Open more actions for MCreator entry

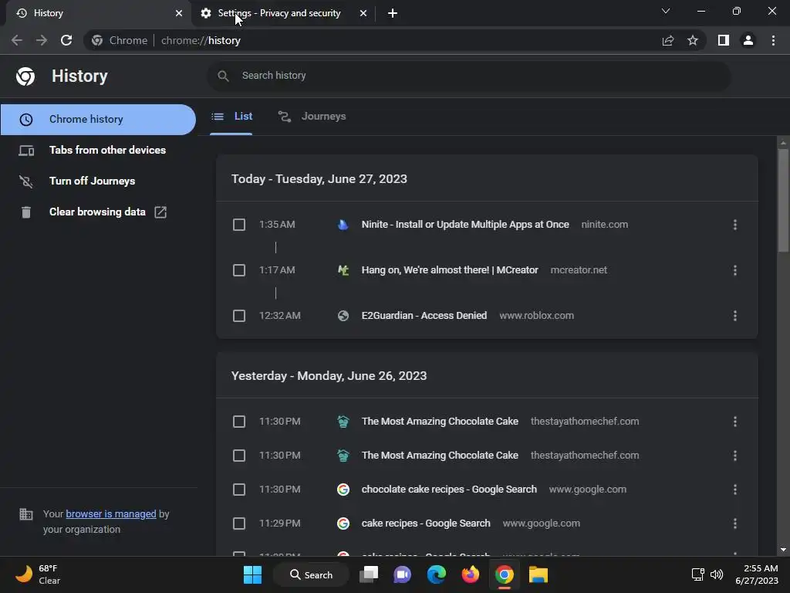[x=735, y=270]
